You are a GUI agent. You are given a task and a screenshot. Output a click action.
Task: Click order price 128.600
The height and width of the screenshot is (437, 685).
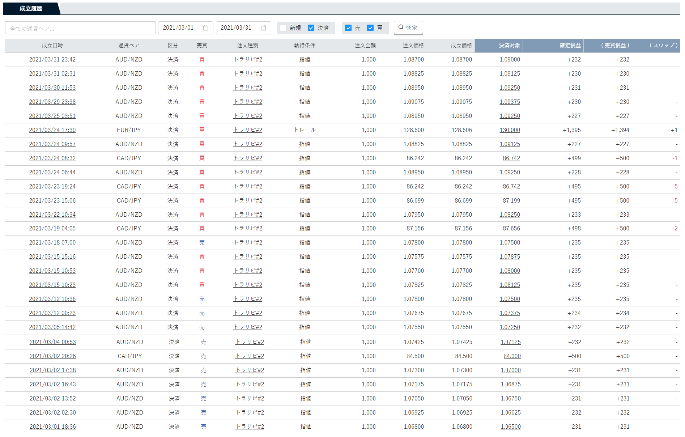click(x=414, y=130)
